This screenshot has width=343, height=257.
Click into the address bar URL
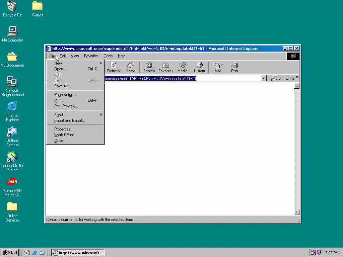150,78
